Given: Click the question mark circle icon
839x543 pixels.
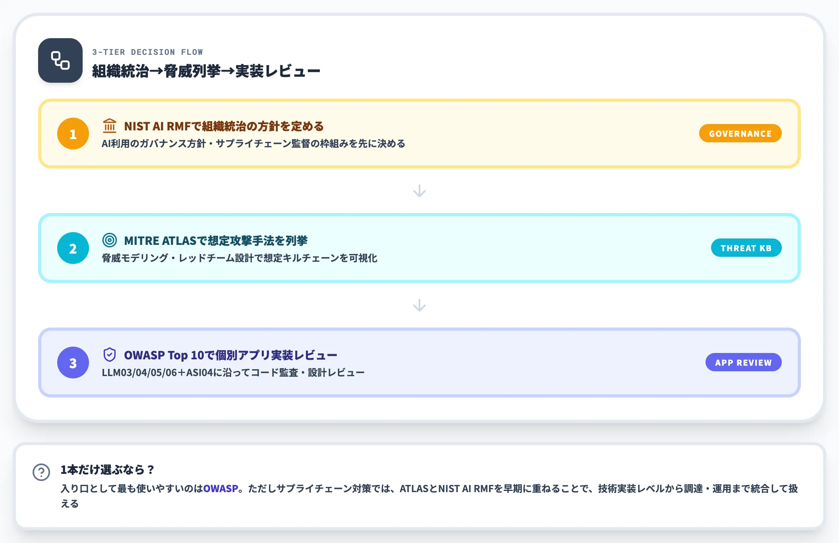Looking at the screenshot, I should click(x=41, y=472).
